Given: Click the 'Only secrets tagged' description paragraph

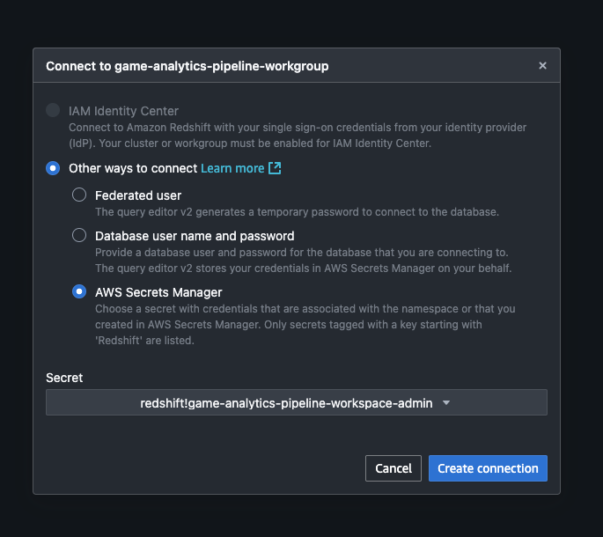Looking at the screenshot, I should point(305,324).
